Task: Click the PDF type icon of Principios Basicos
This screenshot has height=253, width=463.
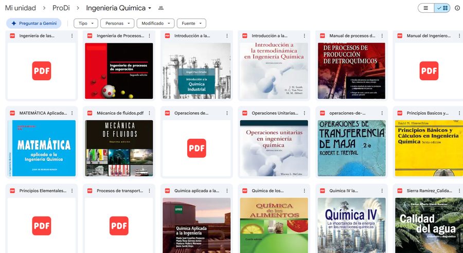Action: coord(400,113)
